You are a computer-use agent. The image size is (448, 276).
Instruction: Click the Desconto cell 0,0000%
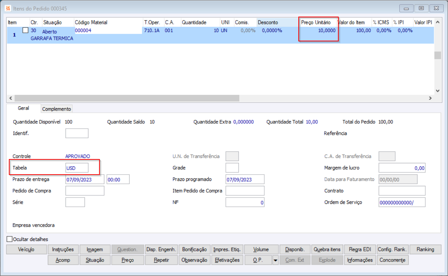pyautogui.click(x=272, y=30)
